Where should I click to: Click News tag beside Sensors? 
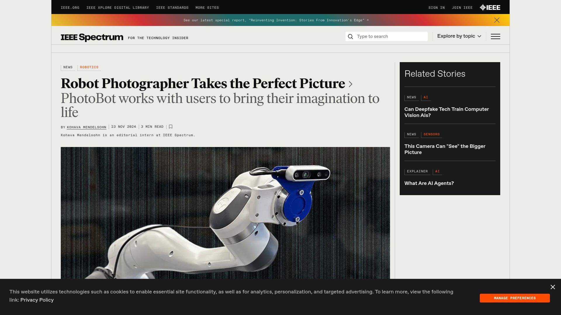(411, 134)
